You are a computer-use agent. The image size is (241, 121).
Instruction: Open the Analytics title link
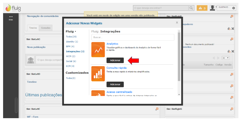pos(112,44)
